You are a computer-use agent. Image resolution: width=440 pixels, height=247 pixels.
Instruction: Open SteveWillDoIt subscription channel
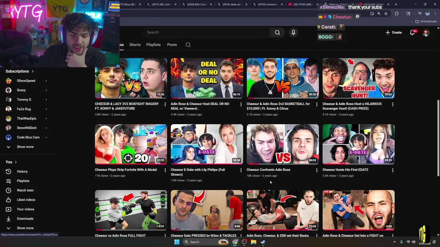[x=27, y=128]
